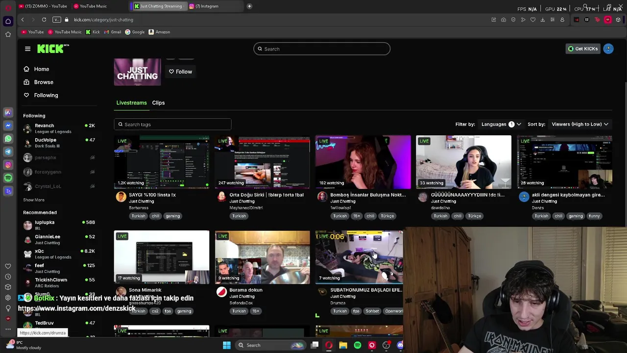Switch to the Livestreams tab
The width and height of the screenshot is (627, 353).
[131, 102]
